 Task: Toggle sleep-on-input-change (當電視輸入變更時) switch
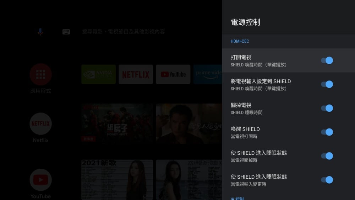(327, 180)
